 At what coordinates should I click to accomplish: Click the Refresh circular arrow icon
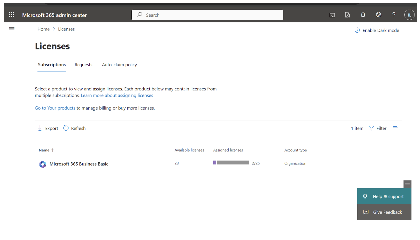[66, 128]
